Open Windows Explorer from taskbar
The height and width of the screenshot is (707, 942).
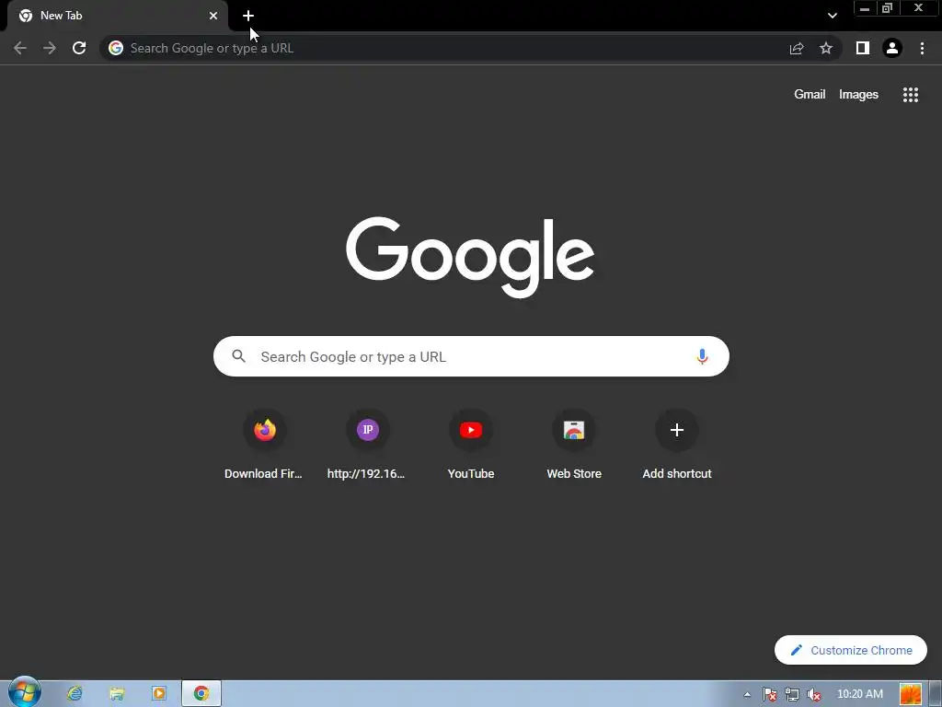pos(117,694)
